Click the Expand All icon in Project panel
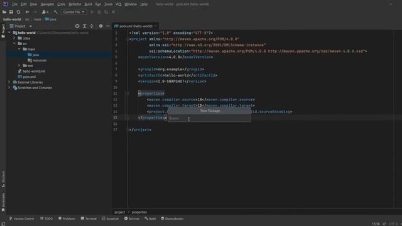This screenshot has height=226, width=402. coord(84,26)
